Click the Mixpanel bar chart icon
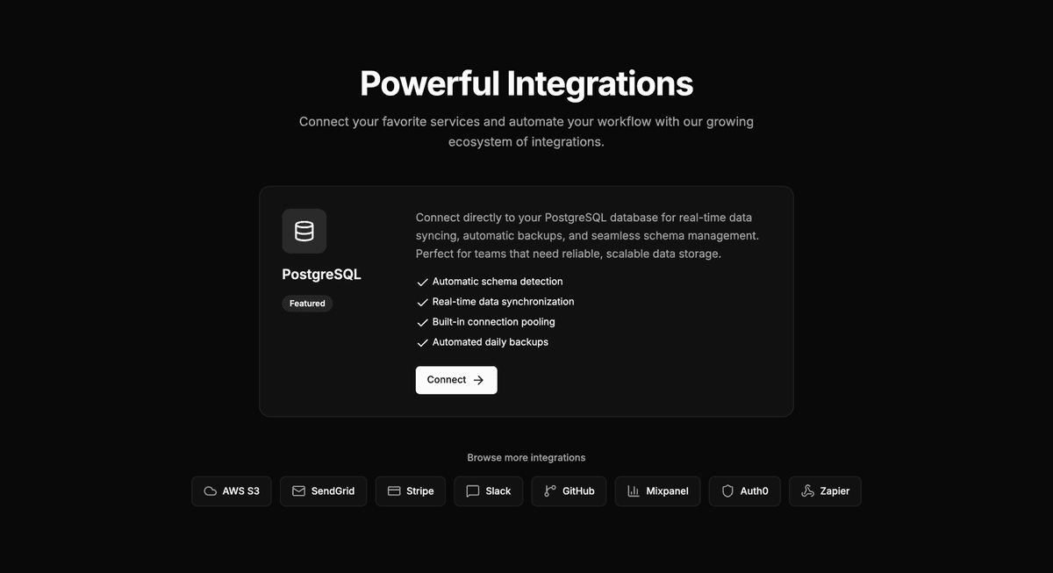Screen dimensions: 1053x573 634,491
